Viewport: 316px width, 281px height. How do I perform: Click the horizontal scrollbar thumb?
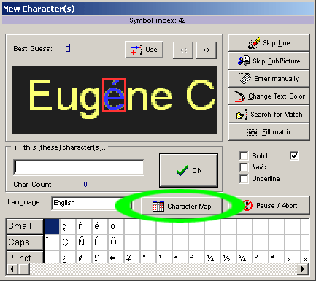24,269
